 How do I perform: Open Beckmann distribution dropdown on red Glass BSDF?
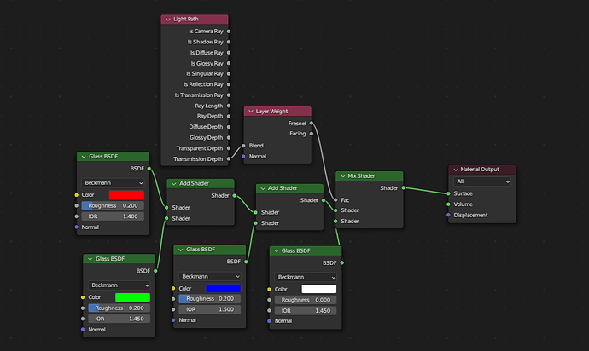click(x=113, y=182)
